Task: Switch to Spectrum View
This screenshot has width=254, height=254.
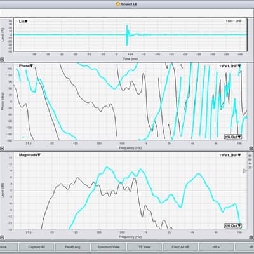Action: click(109, 247)
